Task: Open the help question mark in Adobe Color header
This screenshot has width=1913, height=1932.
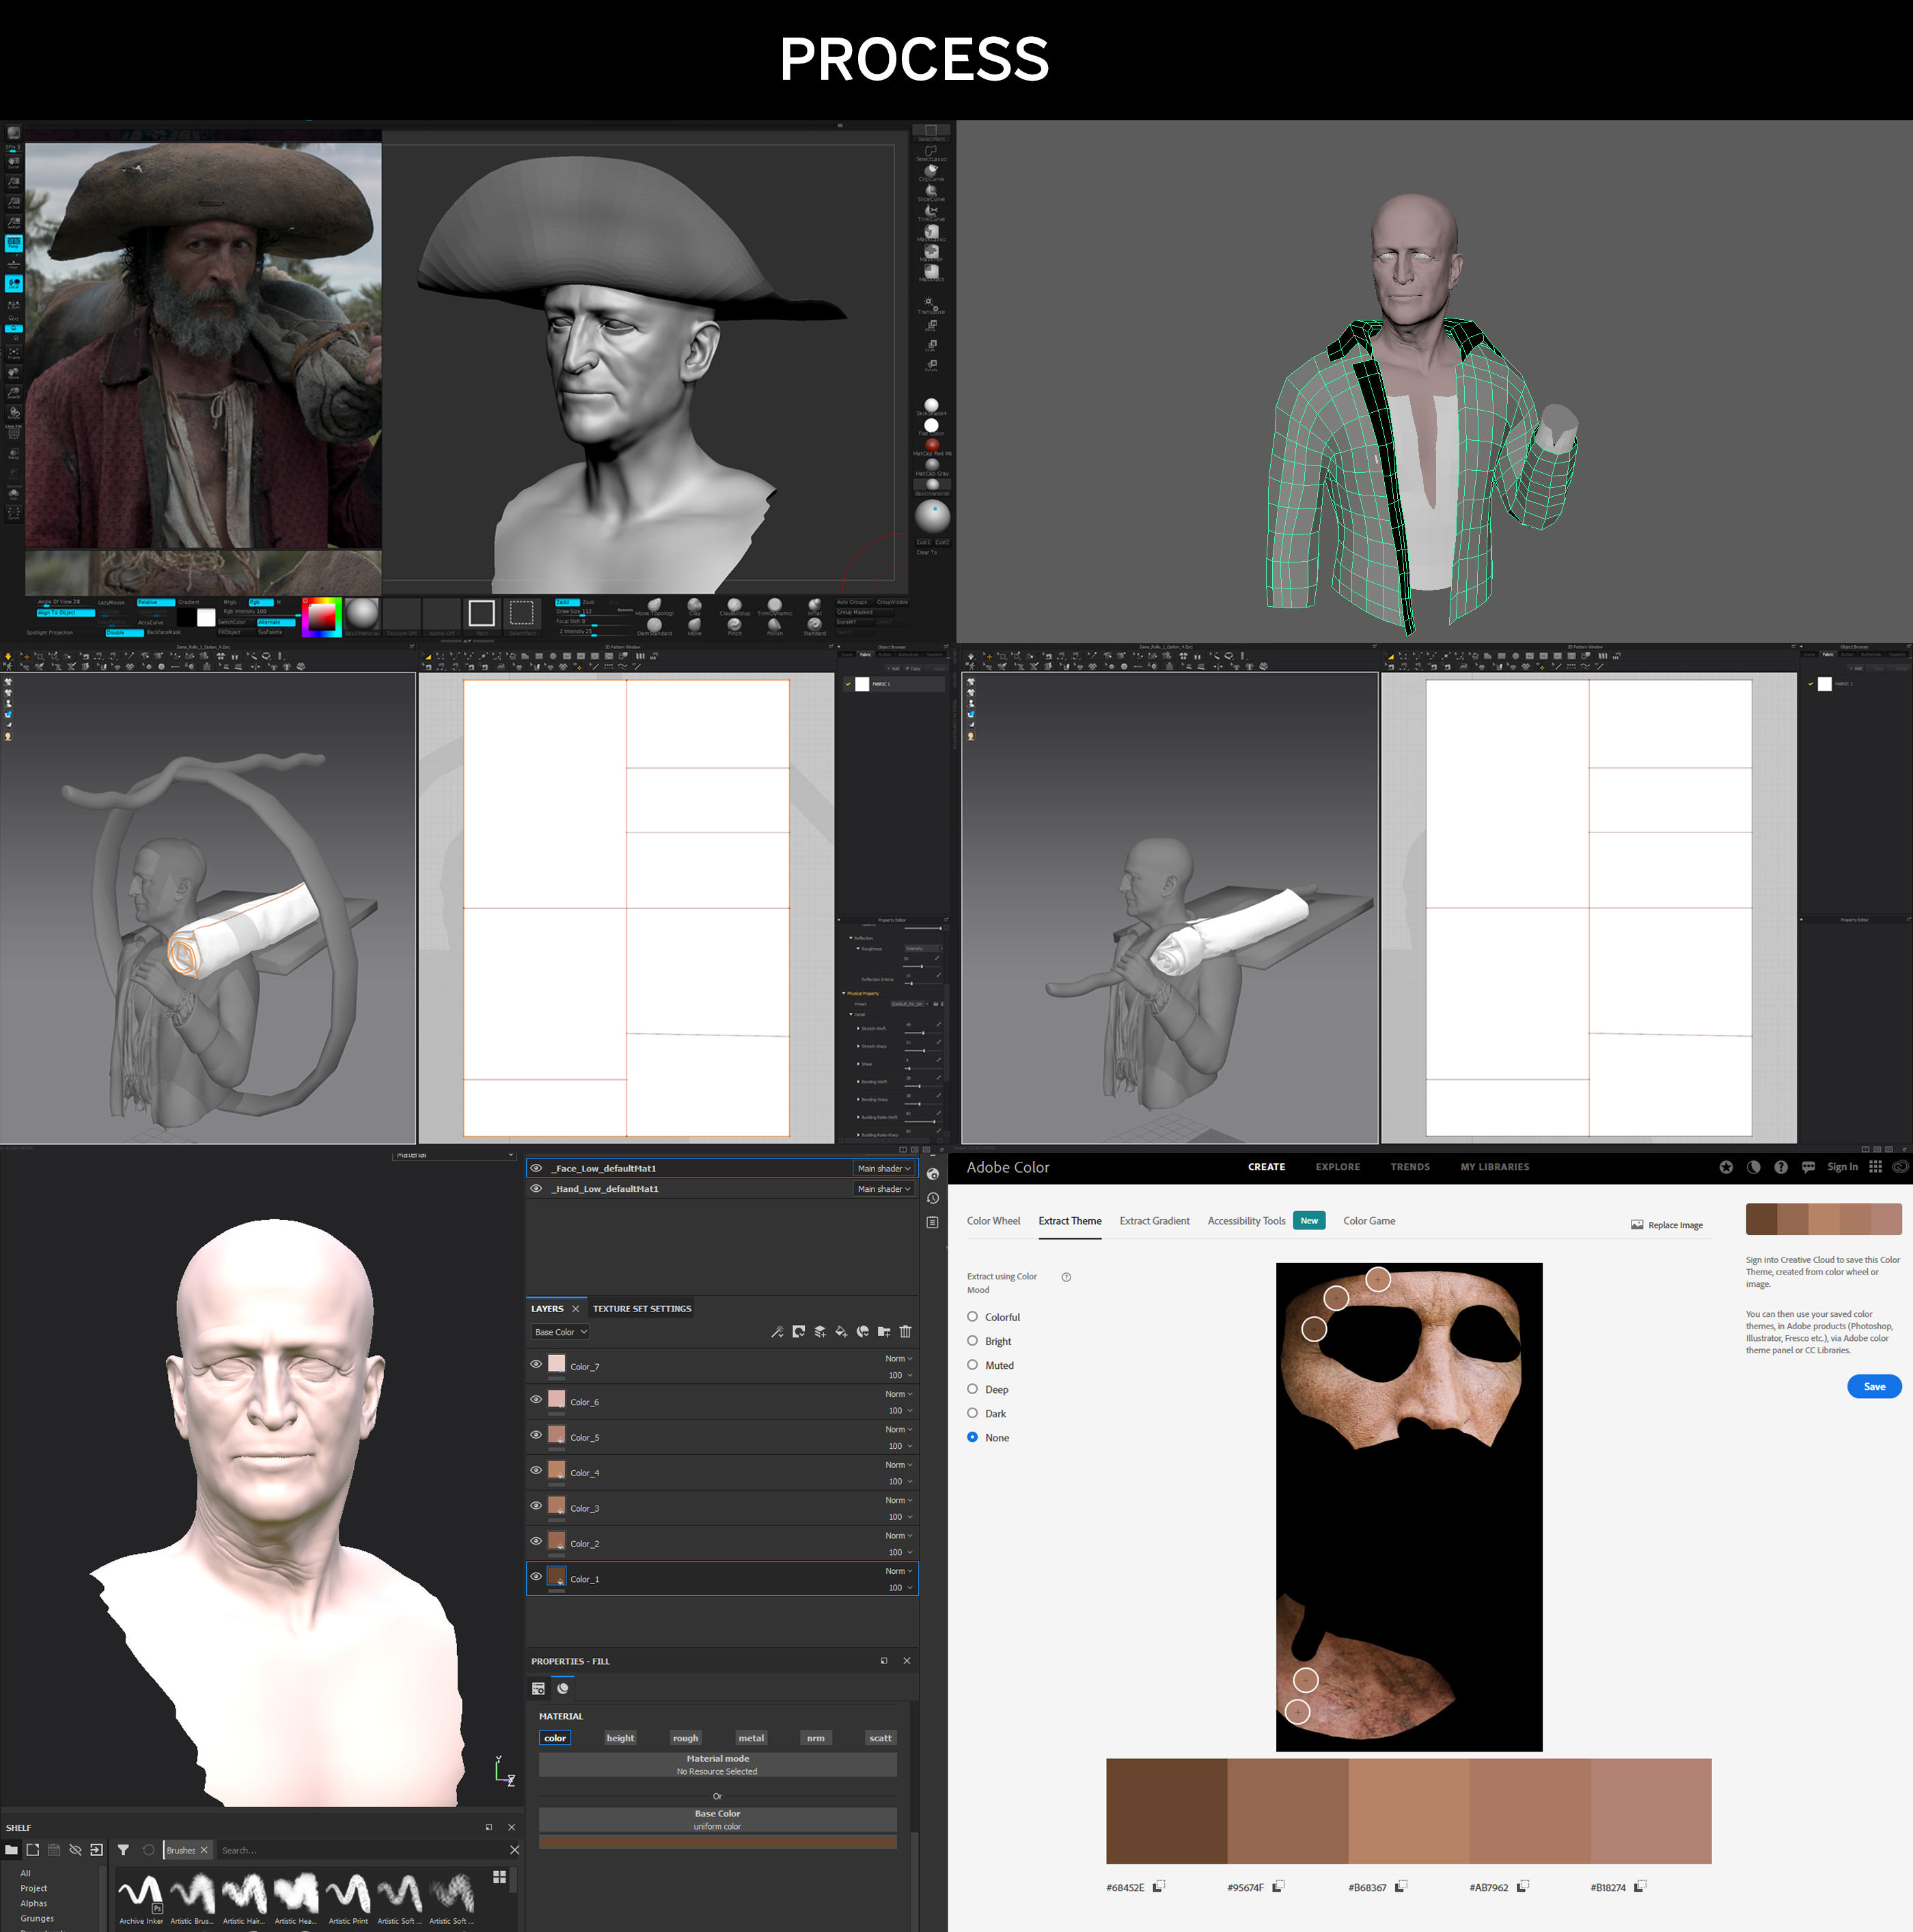Action: coord(1781,1167)
